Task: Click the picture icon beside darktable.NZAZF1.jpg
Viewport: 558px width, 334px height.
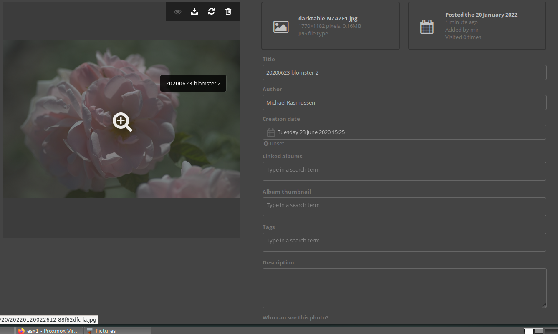Action: (x=280, y=26)
